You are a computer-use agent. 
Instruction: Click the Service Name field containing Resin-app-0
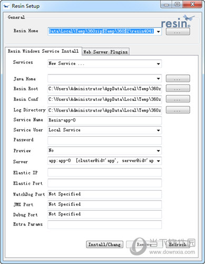(x=104, y=120)
